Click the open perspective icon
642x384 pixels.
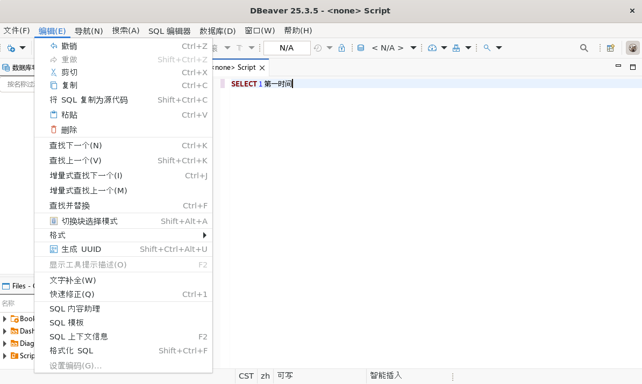point(610,48)
